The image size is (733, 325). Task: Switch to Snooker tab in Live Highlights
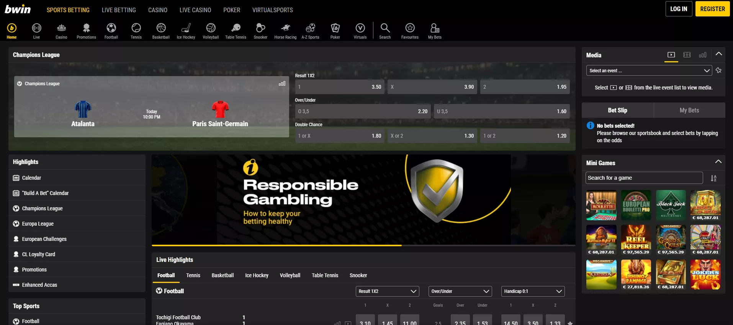pyautogui.click(x=358, y=275)
